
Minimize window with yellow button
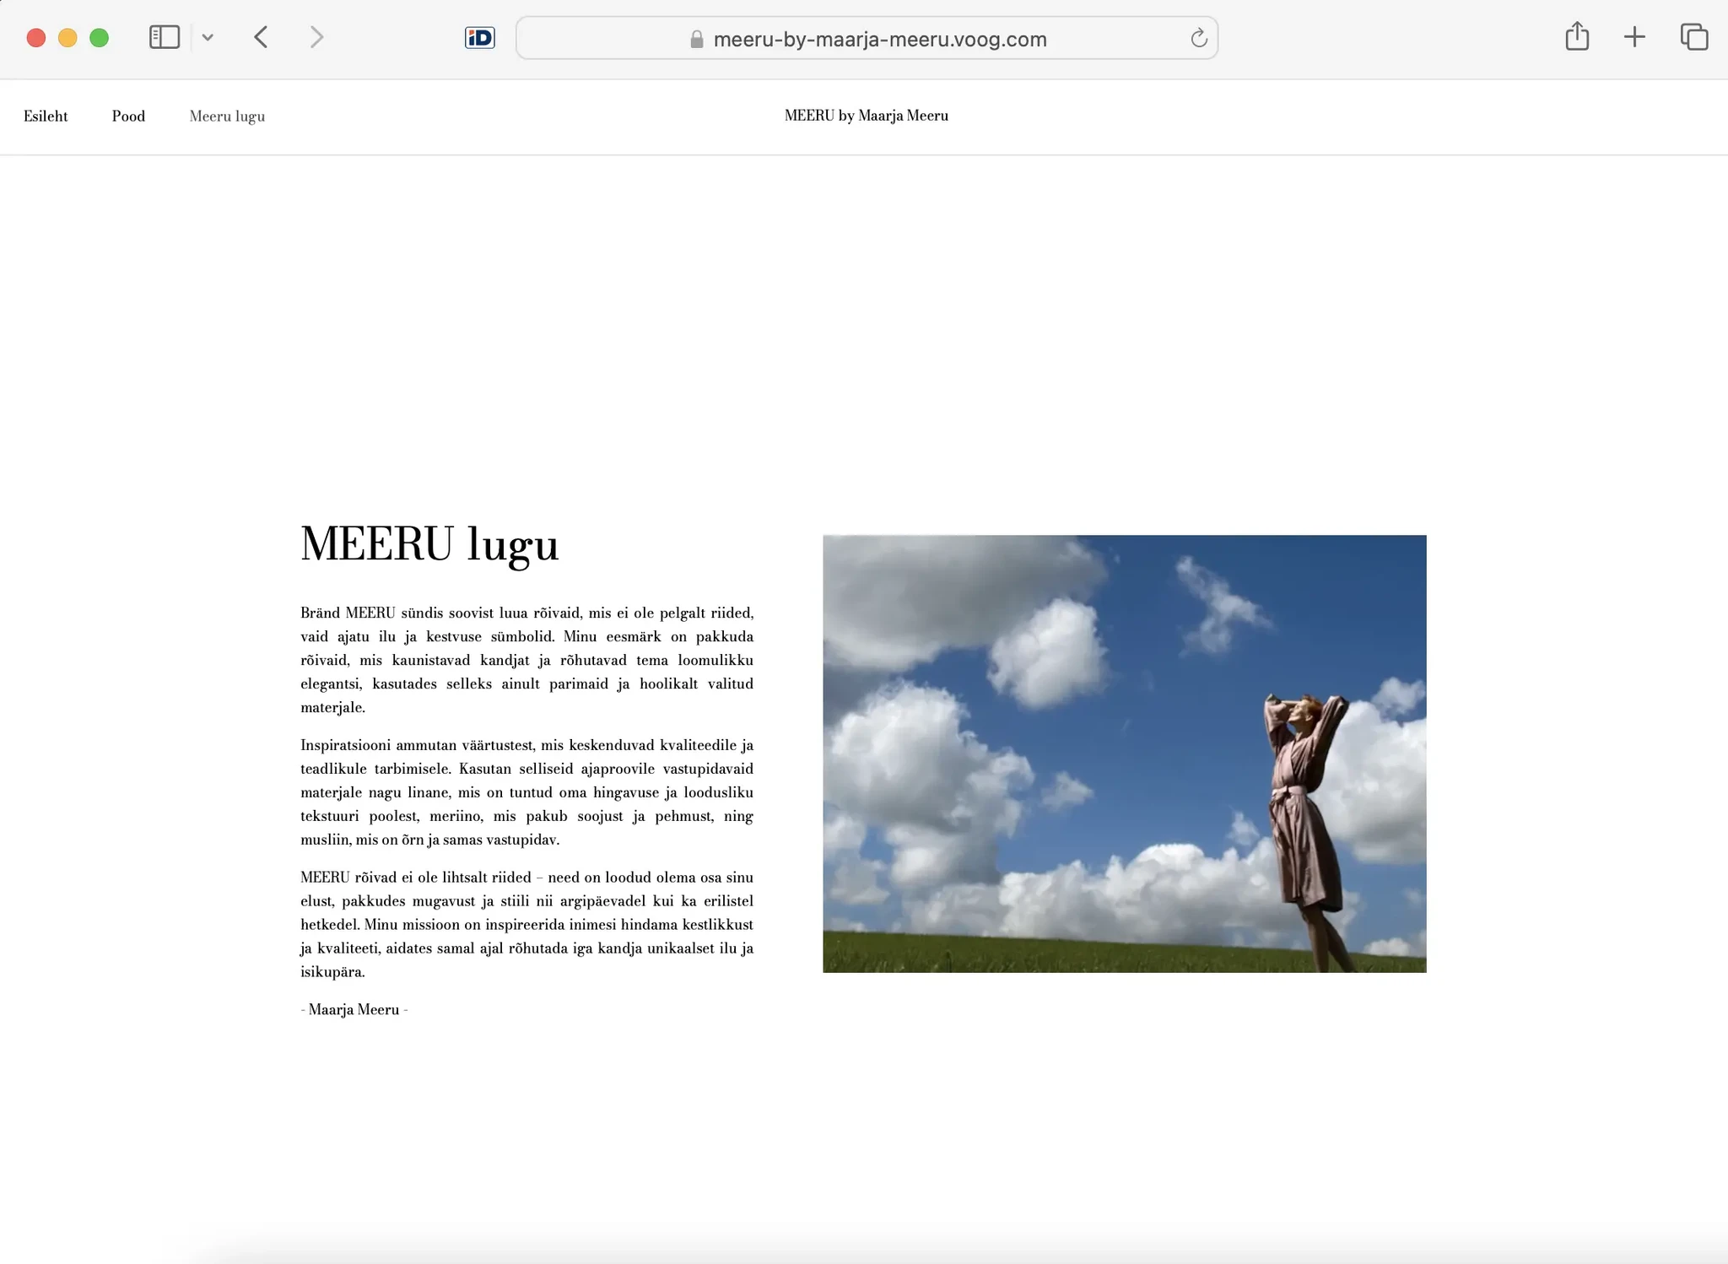click(x=67, y=38)
